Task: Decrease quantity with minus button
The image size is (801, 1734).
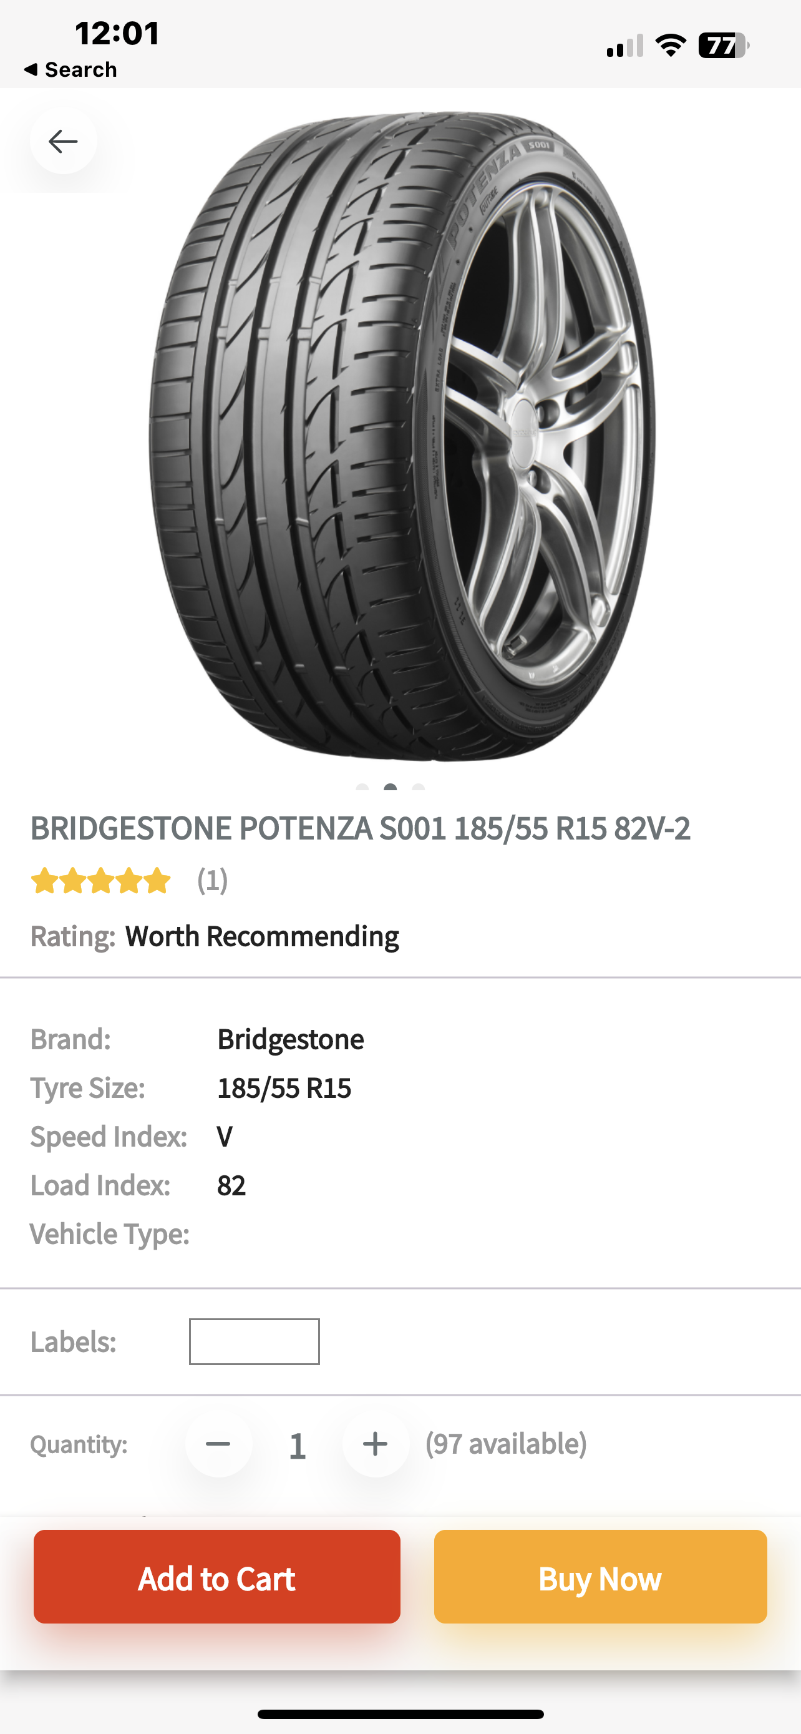Action: [x=218, y=1444]
